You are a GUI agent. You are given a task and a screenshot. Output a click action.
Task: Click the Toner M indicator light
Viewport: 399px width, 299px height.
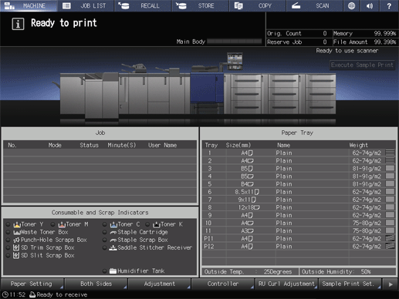(52, 224)
